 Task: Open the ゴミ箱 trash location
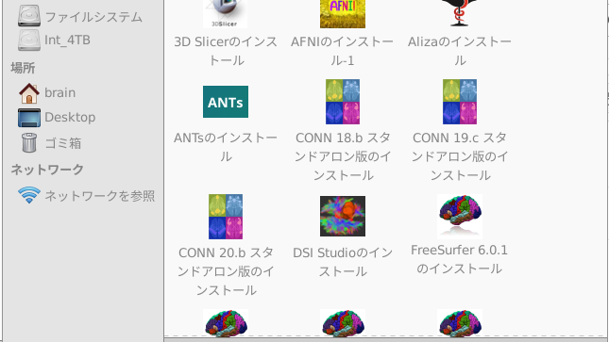tap(50, 143)
